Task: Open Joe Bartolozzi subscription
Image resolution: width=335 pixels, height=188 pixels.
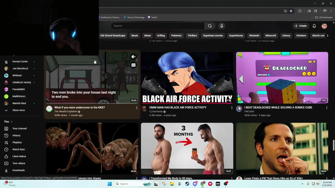Action: click(x=20, y=68)
